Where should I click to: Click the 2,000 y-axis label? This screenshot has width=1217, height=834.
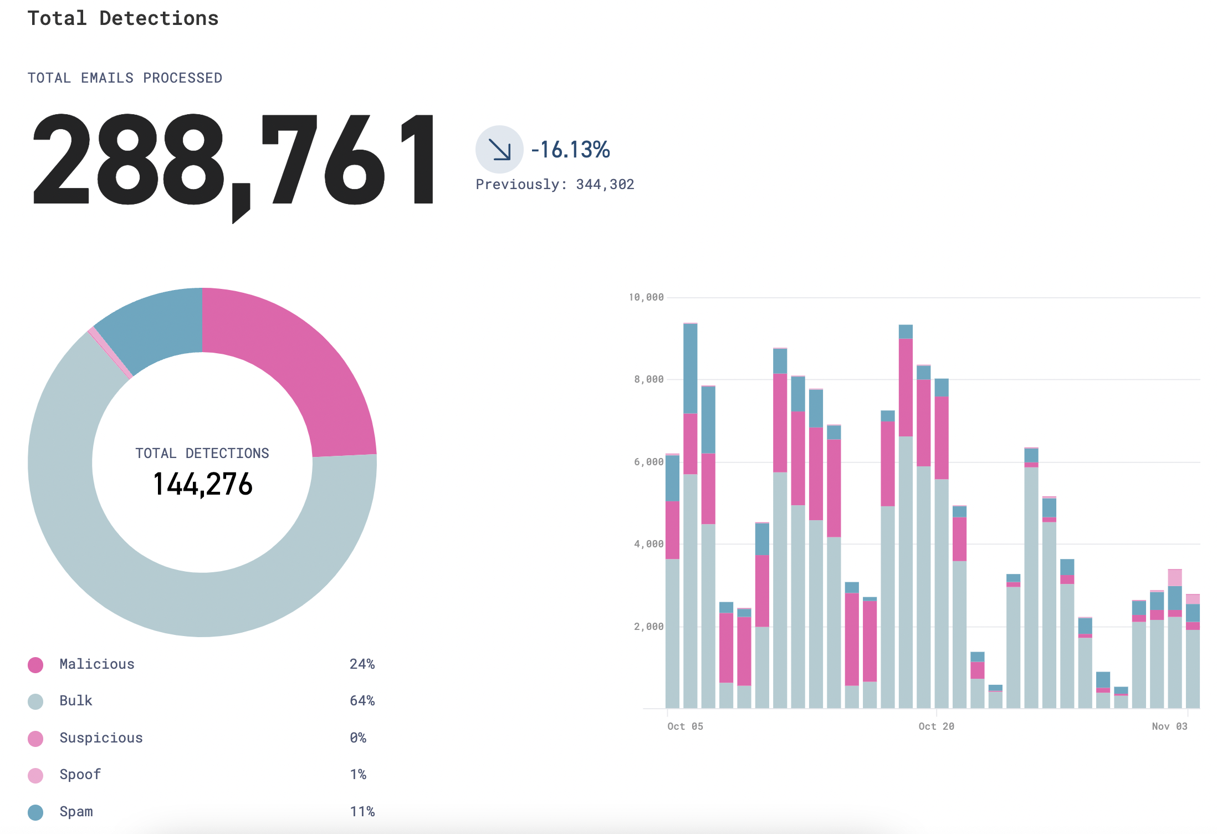point(648,627)
